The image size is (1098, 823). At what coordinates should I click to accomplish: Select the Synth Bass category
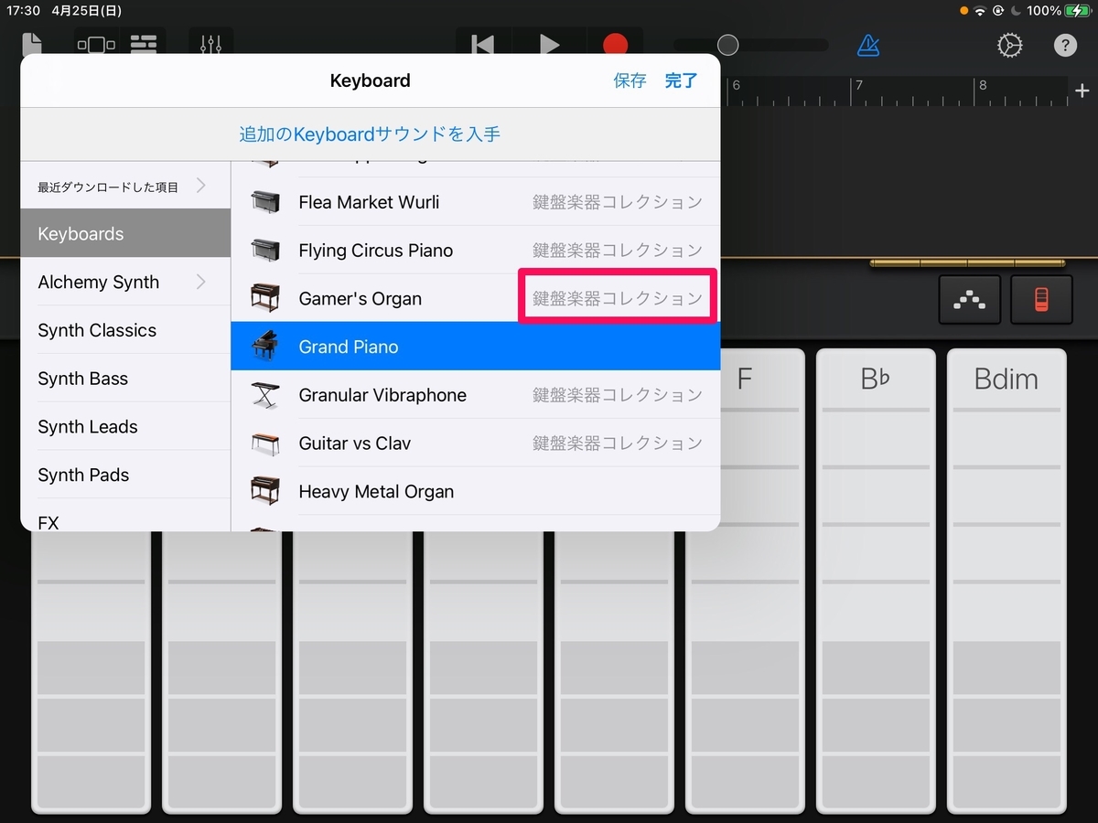point(125,379)
